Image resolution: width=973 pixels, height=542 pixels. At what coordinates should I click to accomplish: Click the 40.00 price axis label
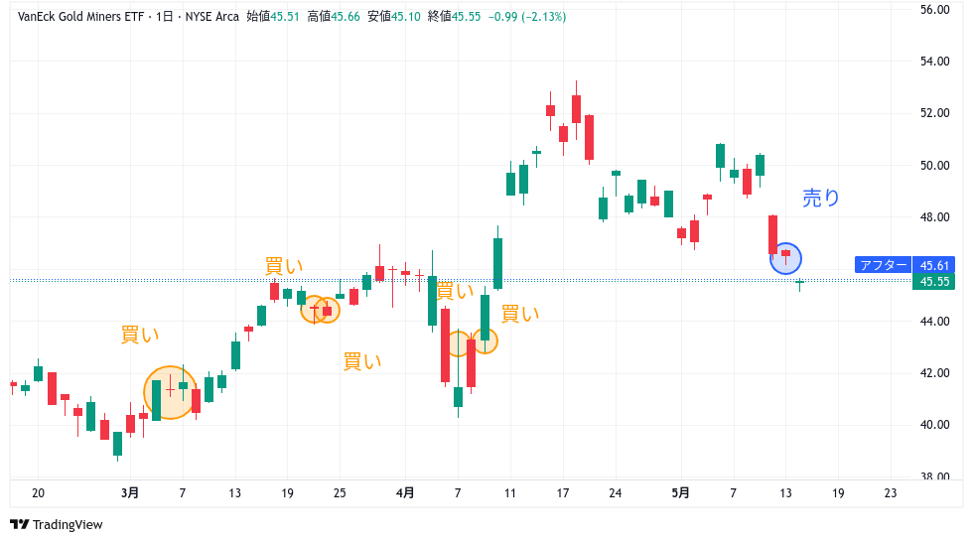pos(934,425)
